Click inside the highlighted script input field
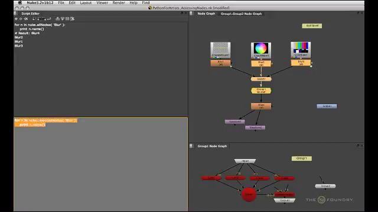Viewport: 378px width, 212px height. click(x=101, y=164)
